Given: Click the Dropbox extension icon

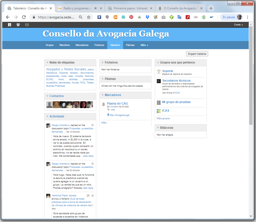Looking at the screenshot, I should click(x=147, y=17).
